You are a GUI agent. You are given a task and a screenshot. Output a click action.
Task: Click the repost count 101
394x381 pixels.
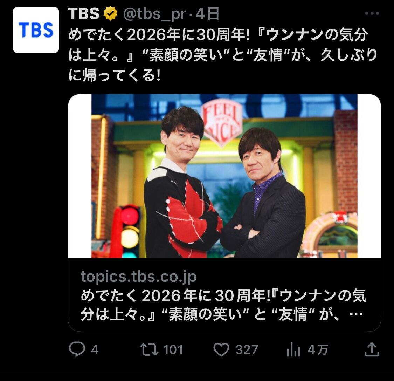[x=173, y=350]
